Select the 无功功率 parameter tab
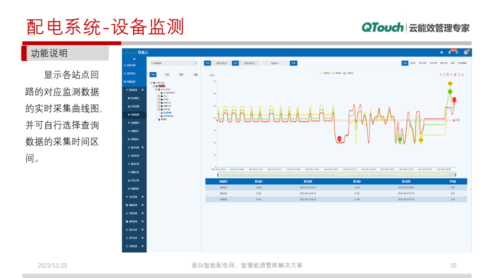 pyautogui.click(x=433, y=63)
